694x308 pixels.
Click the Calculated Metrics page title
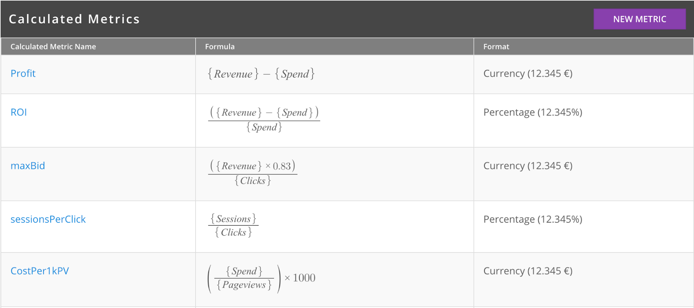point(74,19)
